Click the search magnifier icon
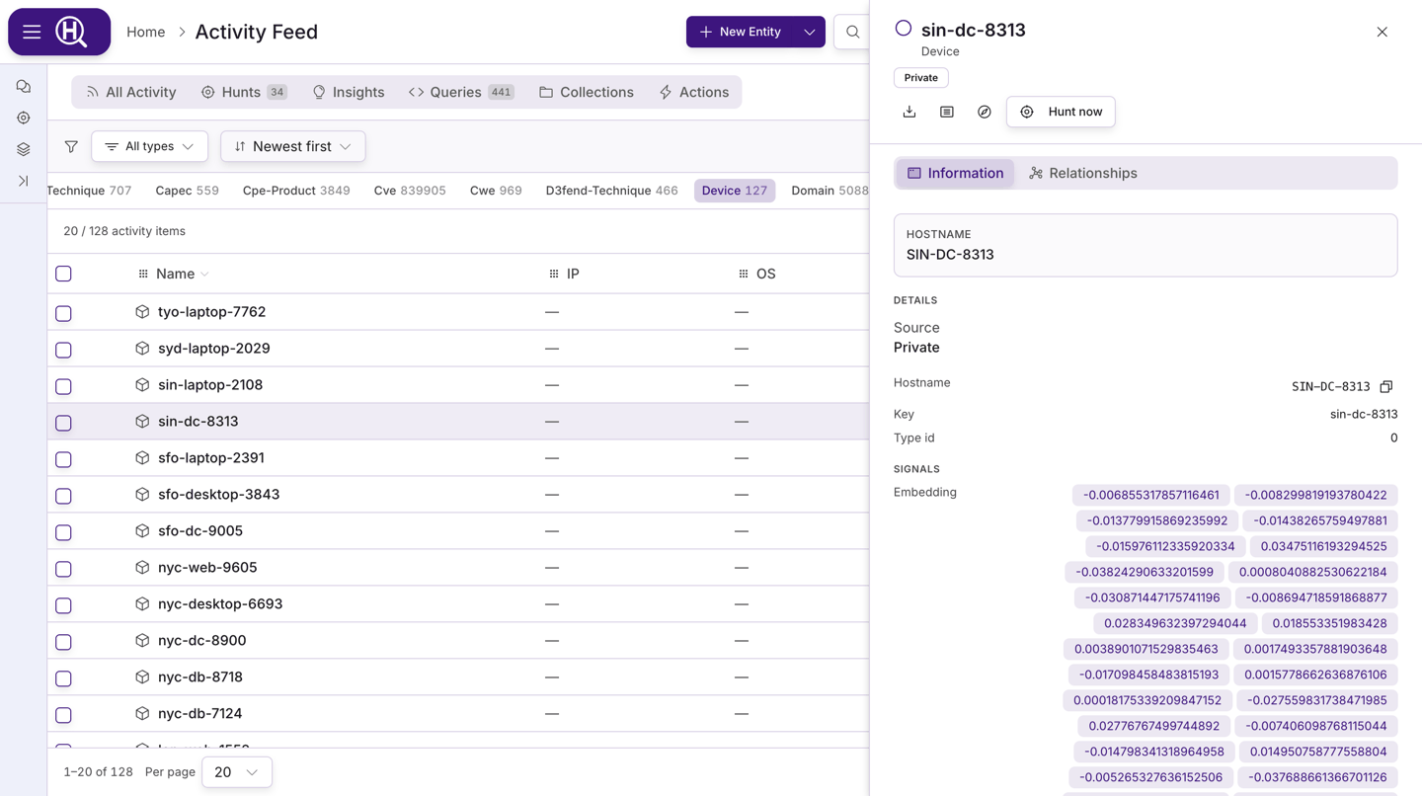 [x=852, y=32]
